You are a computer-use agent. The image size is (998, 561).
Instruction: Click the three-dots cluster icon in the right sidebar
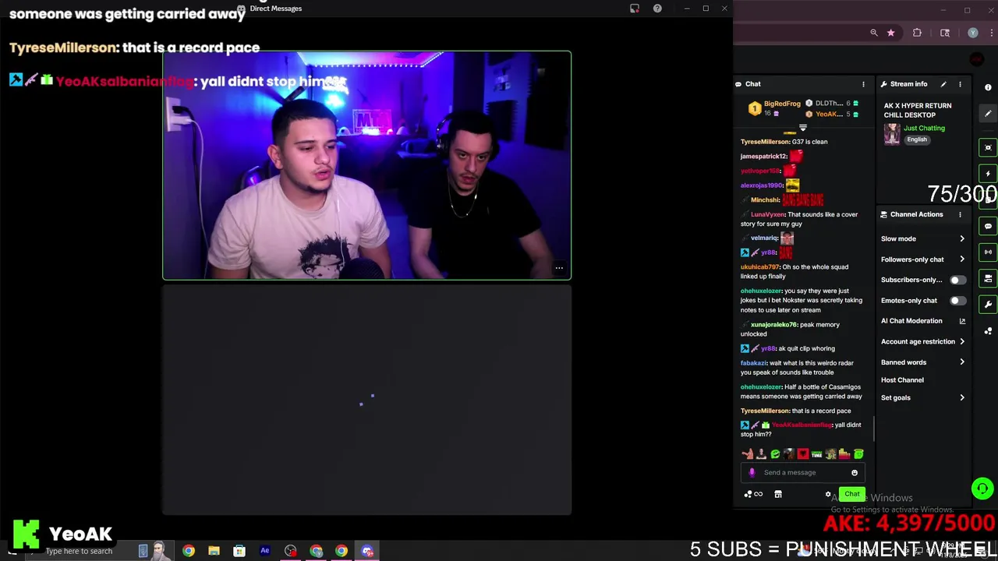pyautogui.click(x=988, y=331)
